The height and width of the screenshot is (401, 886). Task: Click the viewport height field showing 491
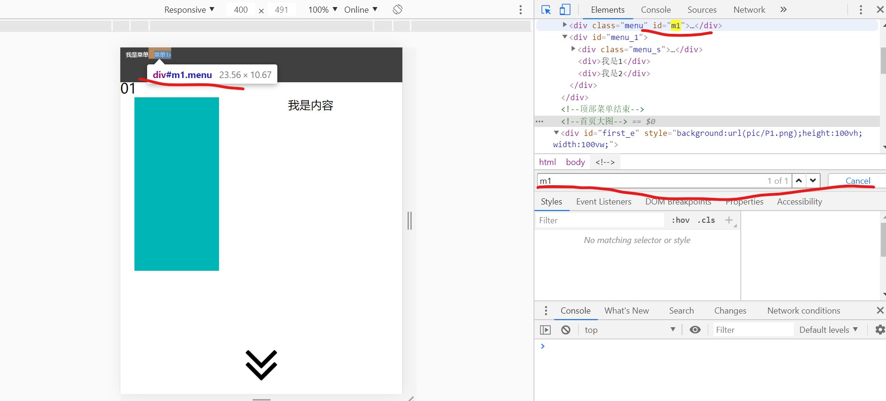click(282, 10)
